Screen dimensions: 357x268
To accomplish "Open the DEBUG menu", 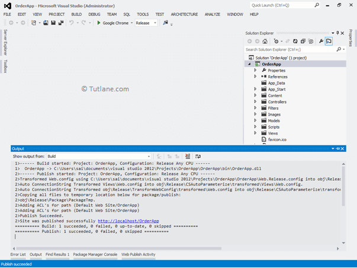I will [94, 14].
